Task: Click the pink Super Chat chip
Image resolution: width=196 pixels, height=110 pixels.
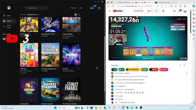Action: [164, 69]
